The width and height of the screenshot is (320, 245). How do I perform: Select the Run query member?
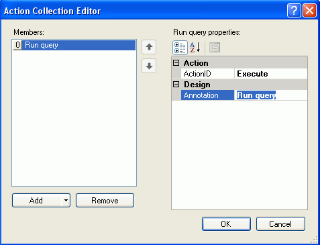click(74, 45)
